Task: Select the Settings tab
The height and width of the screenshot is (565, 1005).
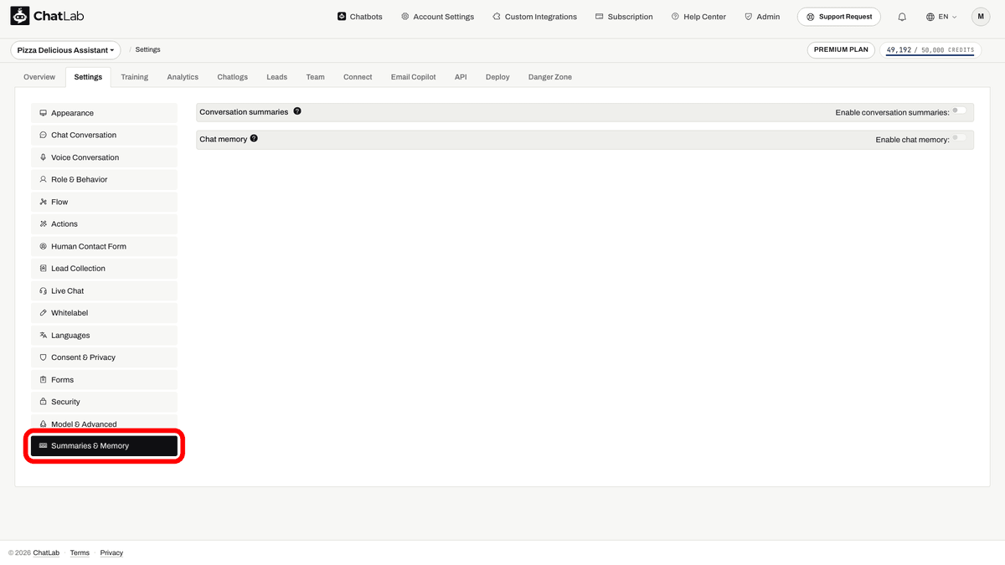Action: (88, 77)
